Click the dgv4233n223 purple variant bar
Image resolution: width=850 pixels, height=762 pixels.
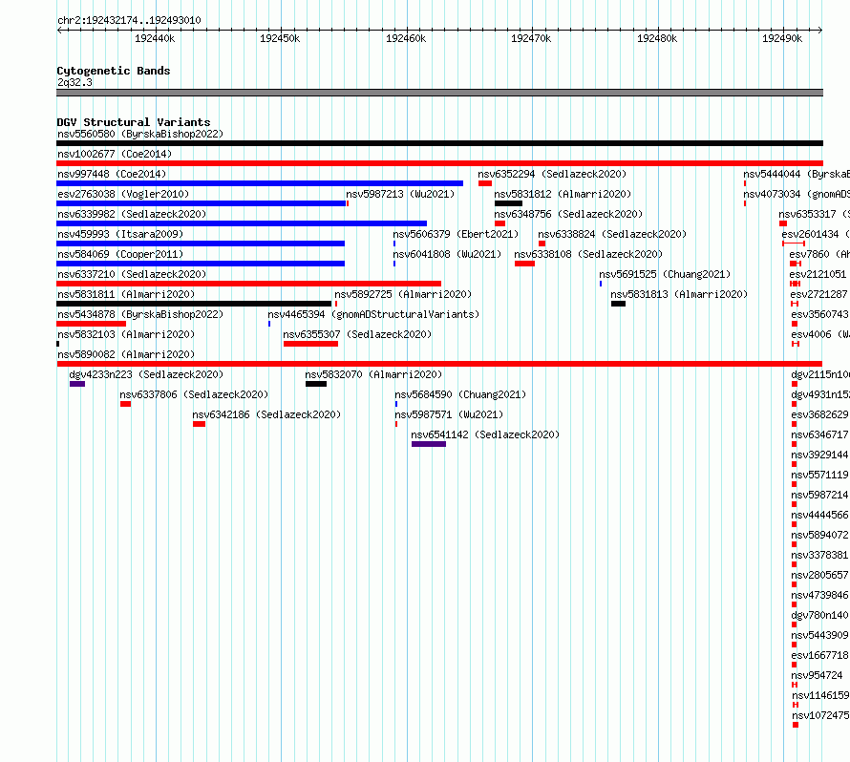[77, 384]
